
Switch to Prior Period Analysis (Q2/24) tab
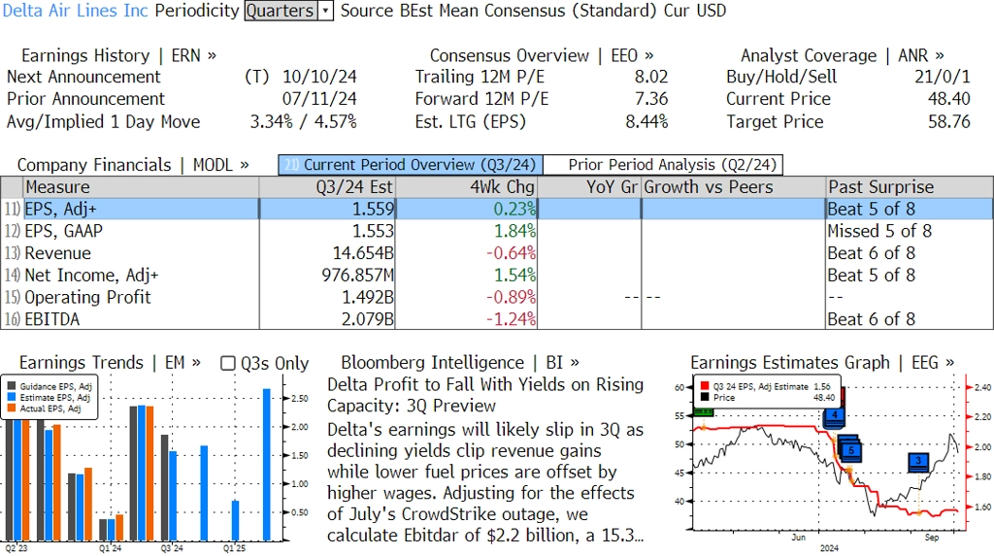click(664, 165)
